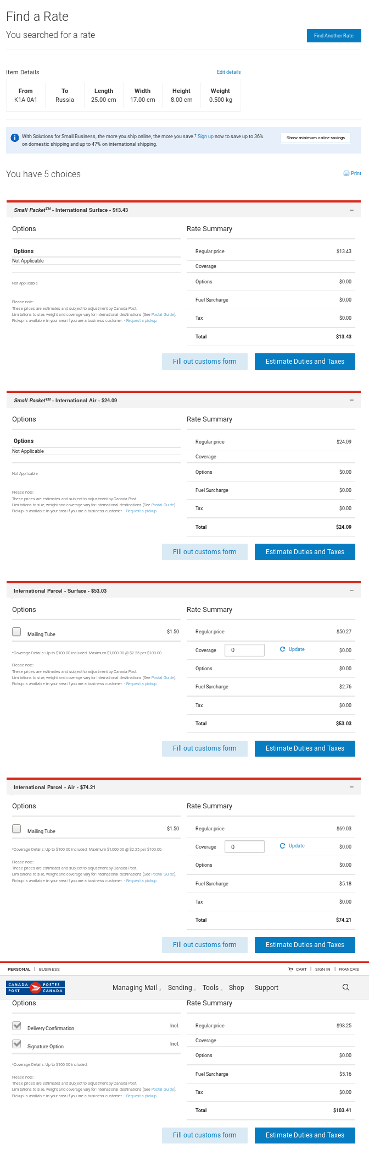The image size is (369, 1149).
Task: Click Update refresh icon for Parcel Surface coverage
Action: click(x=282, y=649)
